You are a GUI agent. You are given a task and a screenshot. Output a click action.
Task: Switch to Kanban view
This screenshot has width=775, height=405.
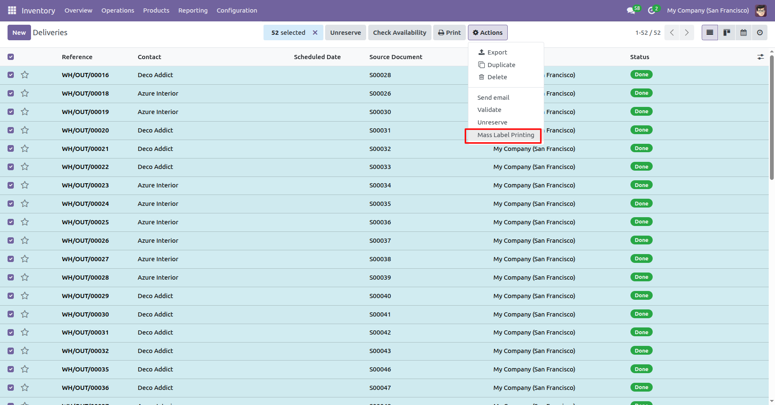[x=727, y=33]
